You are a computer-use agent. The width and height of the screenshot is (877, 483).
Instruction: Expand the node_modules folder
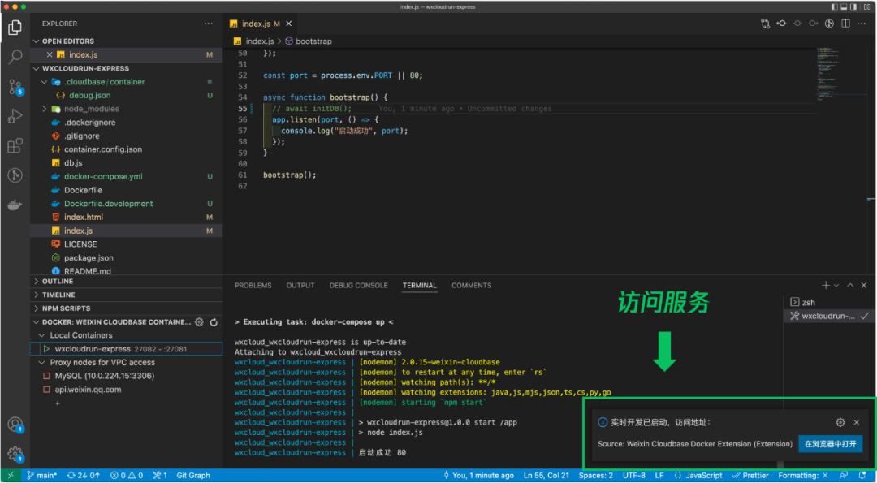click(x=44, y=109)
